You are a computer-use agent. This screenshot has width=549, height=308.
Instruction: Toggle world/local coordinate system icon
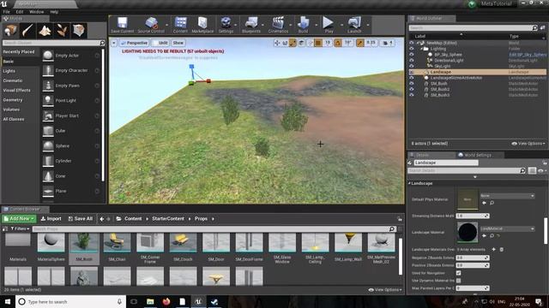coord(301,43)
